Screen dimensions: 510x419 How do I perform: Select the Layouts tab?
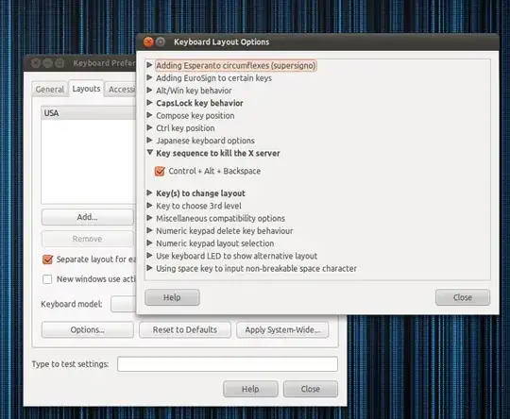point(86,89)
